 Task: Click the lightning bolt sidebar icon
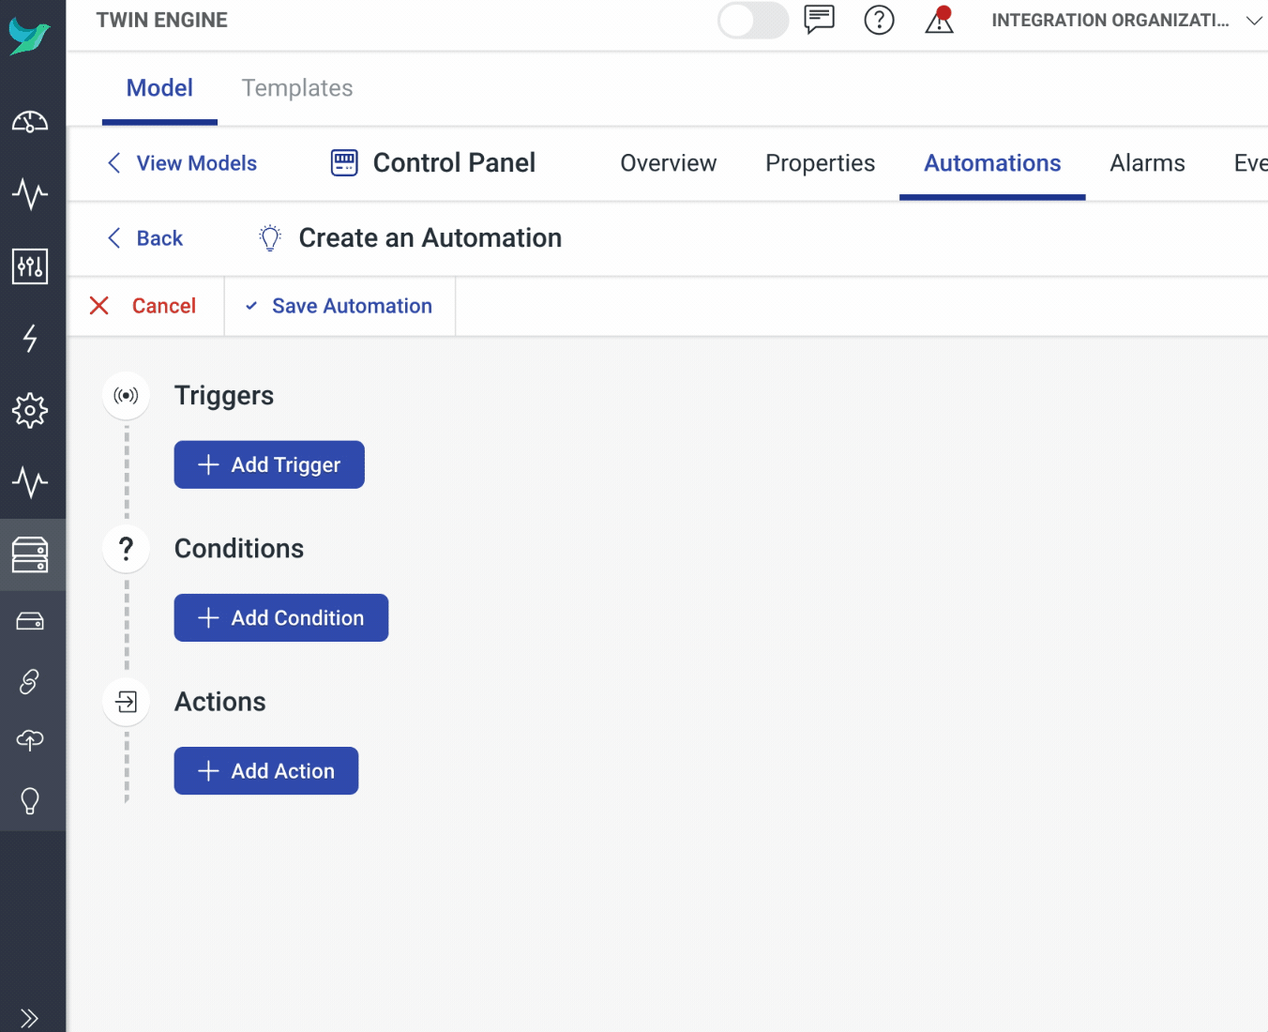30,338
